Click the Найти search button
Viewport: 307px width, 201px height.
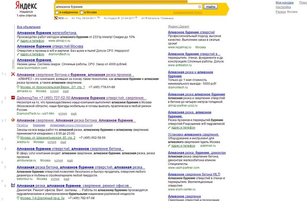211,7
